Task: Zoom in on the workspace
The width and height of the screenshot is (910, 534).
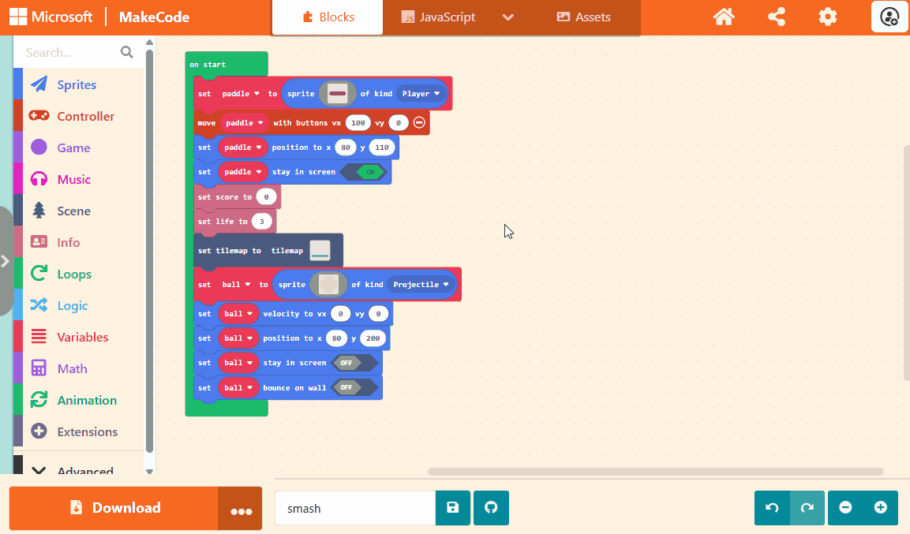Action: (x=881, y=508)
